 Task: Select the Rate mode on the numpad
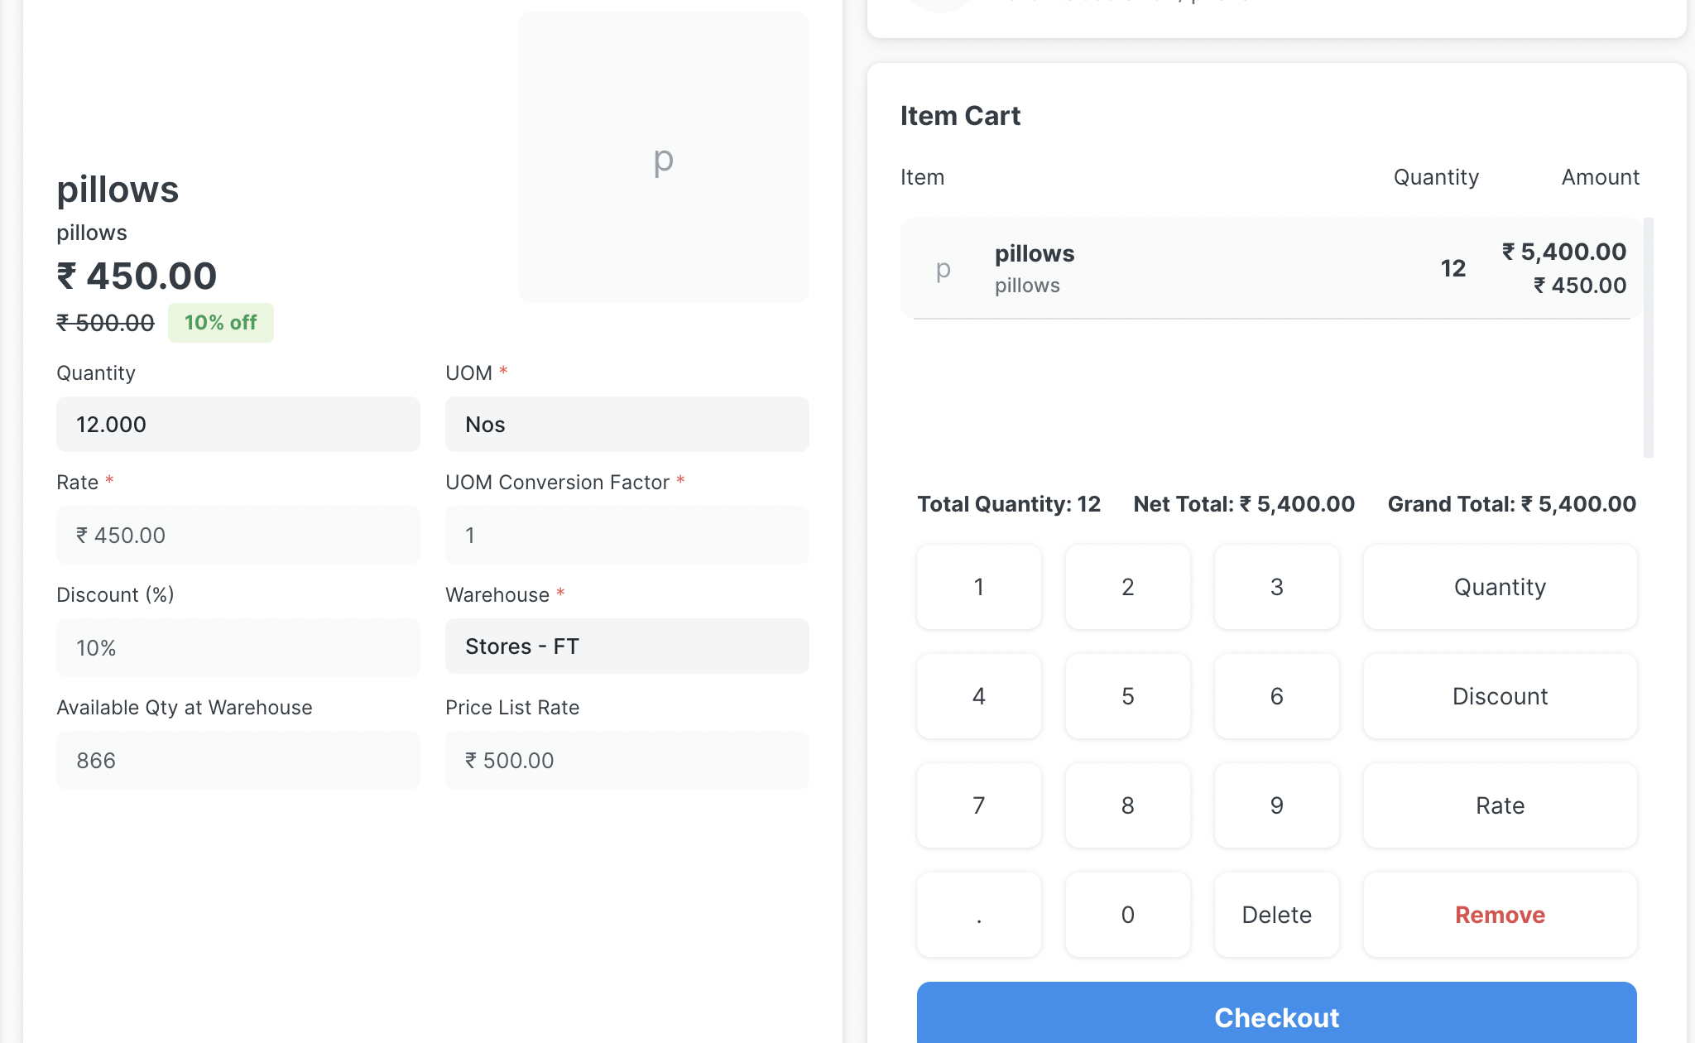pos(1500,805)
